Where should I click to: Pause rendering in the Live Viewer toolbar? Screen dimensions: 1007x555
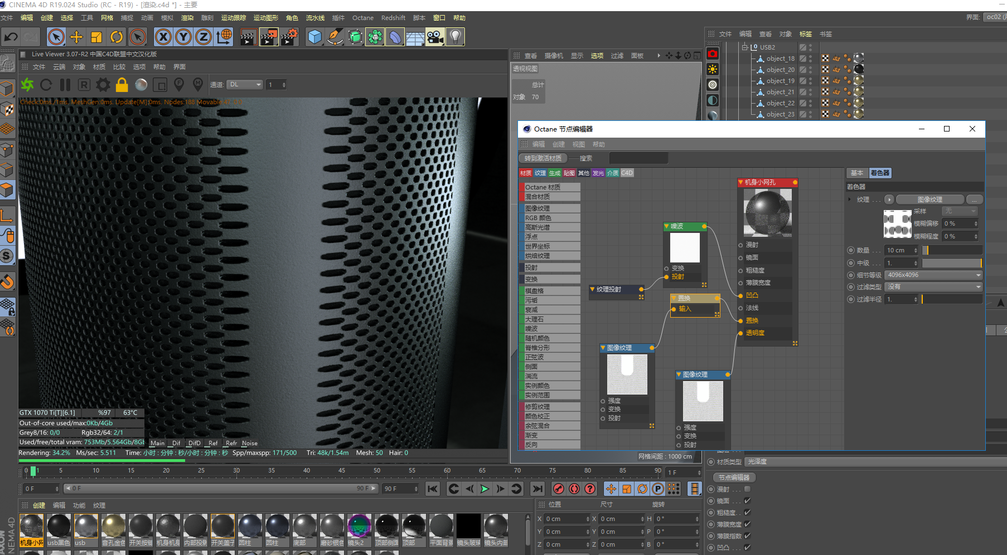(x=65, y=85)
